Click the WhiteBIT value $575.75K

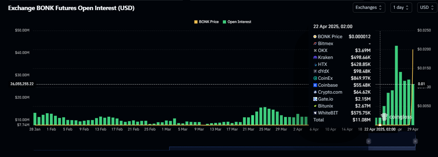(x=361, y=113)
